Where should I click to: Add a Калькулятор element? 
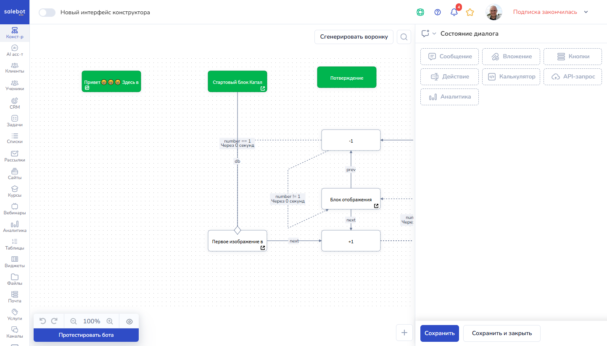(511, 77)
